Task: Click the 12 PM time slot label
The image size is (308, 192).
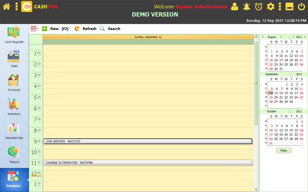Action: 36,173
